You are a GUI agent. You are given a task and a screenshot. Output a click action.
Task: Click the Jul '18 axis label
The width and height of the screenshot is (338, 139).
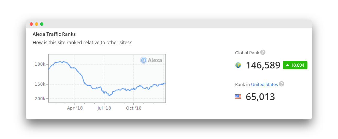tap(104, 108)
